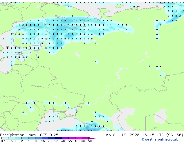This screenshot has width=184, height=142.
Task: Click the legend label '50'
Action: pyautogui.click(x=90, y=141)
